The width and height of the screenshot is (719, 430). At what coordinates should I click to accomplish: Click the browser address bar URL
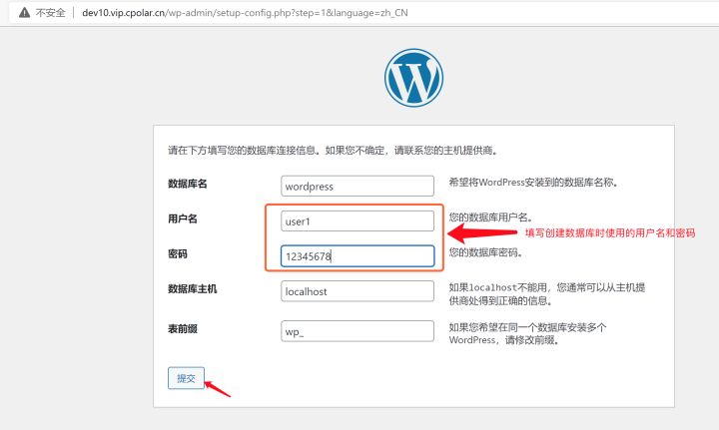(245, 13)
